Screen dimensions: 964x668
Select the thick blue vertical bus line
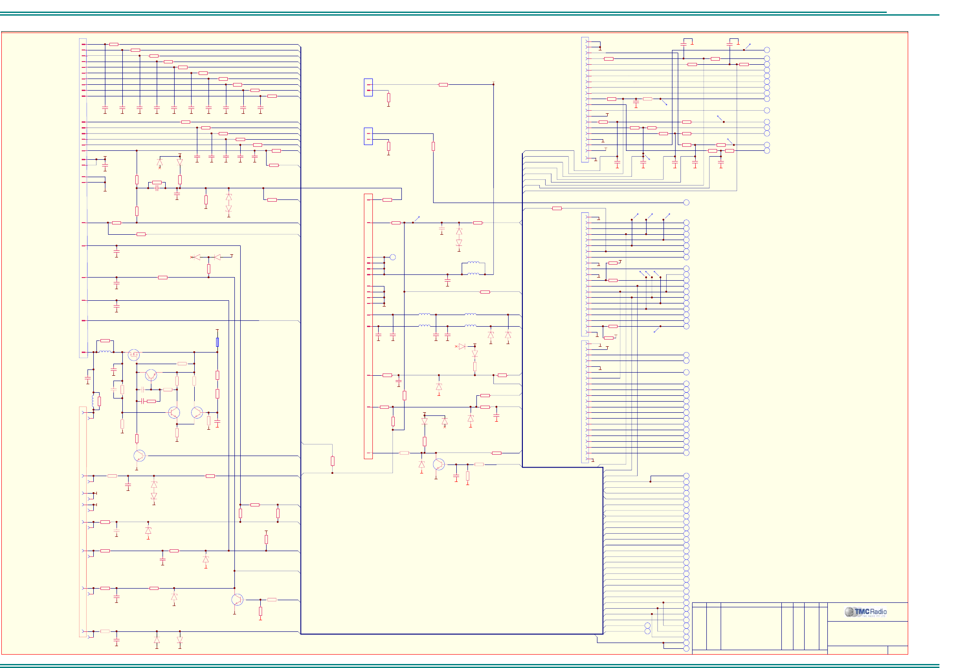coord(300,339)
